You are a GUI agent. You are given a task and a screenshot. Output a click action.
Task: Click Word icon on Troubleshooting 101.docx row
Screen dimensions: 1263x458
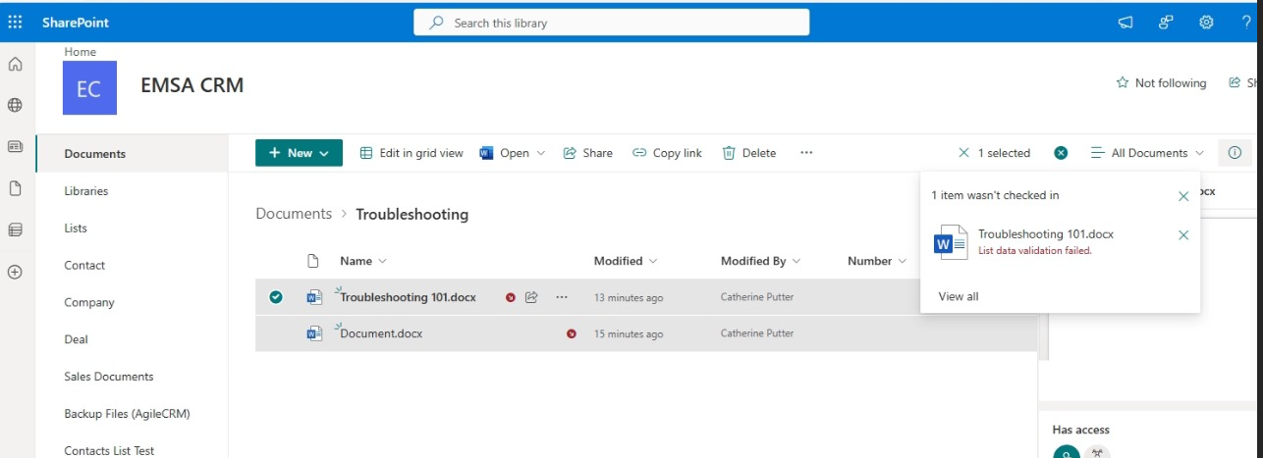(314, 297)
